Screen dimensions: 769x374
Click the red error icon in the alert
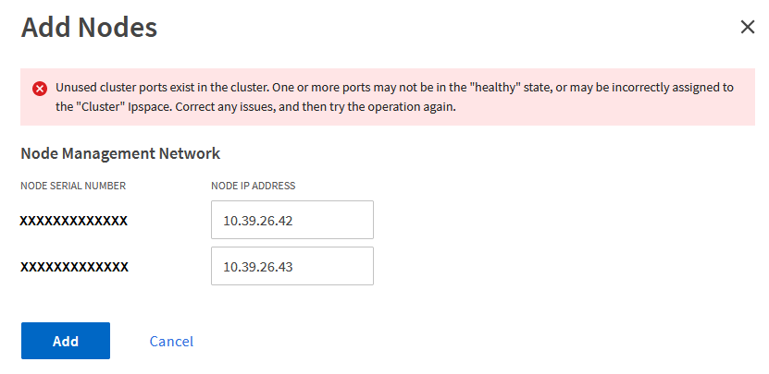(x=40, y=89)
